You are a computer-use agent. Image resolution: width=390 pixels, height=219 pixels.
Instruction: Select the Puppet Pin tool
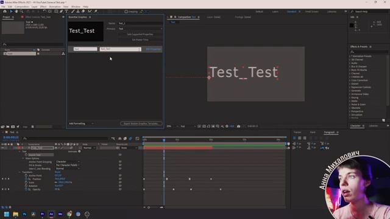[96, 12]
